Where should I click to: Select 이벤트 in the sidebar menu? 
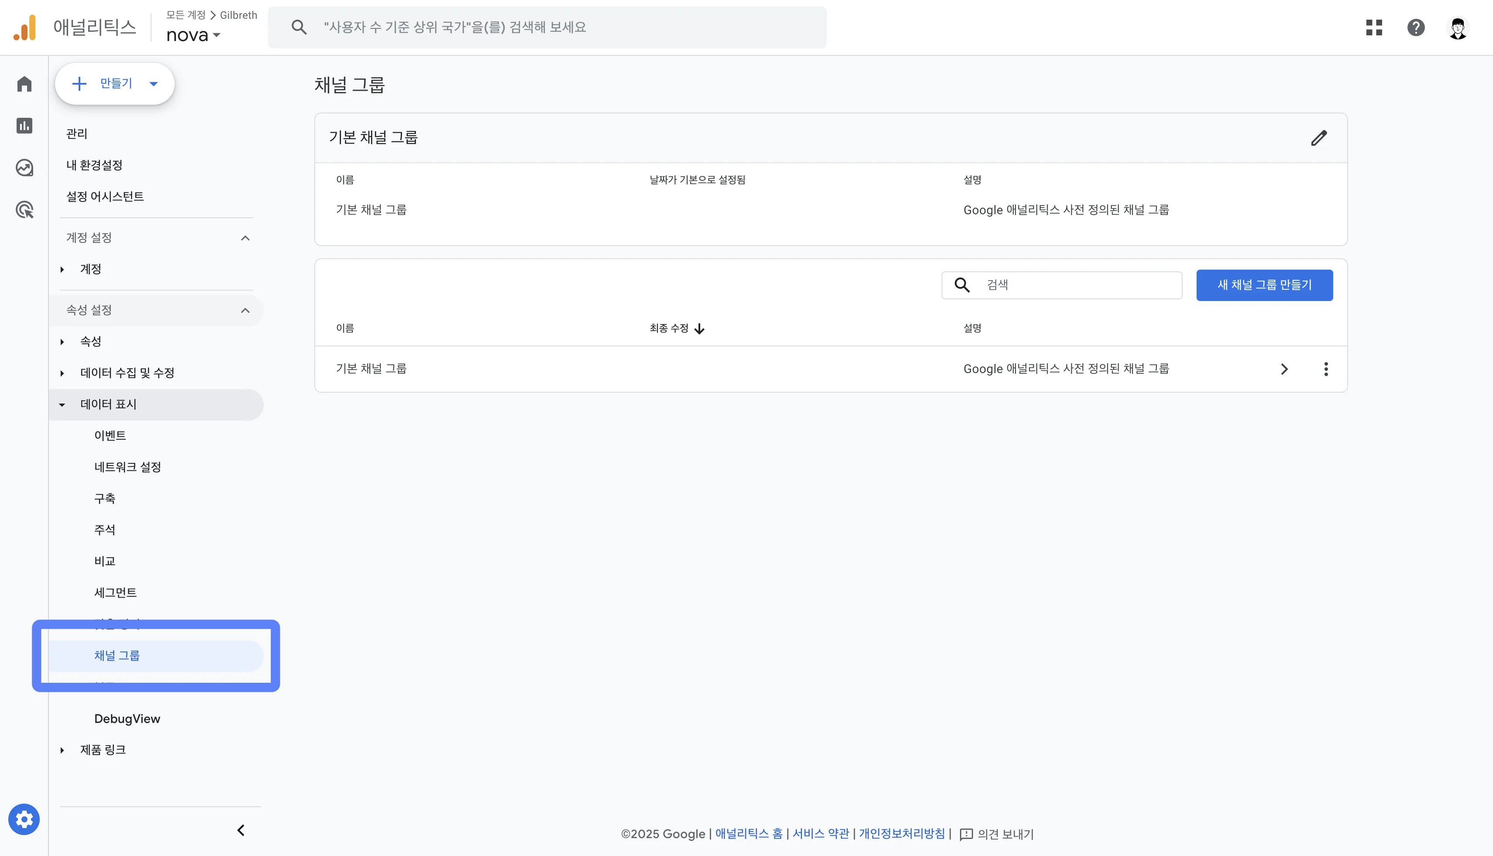pos(110,435)
